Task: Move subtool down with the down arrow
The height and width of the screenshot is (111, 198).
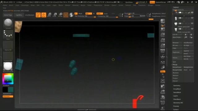Action: tap(191, 35)
